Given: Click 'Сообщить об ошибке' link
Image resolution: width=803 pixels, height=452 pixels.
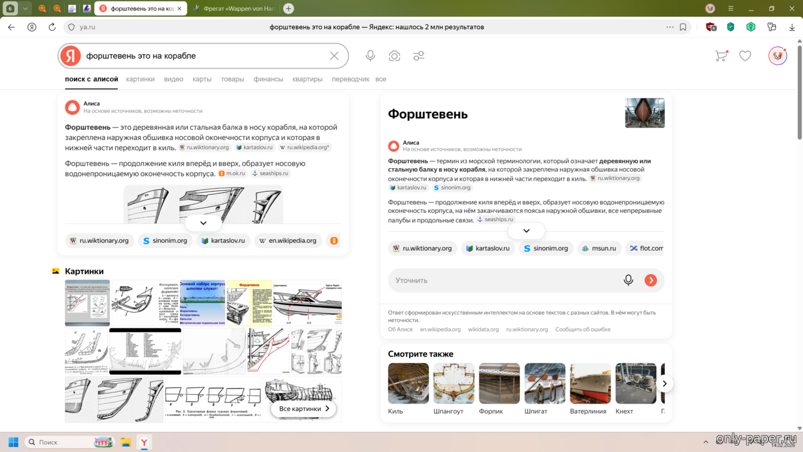Looking at the screenshot, I should [582, 329].
